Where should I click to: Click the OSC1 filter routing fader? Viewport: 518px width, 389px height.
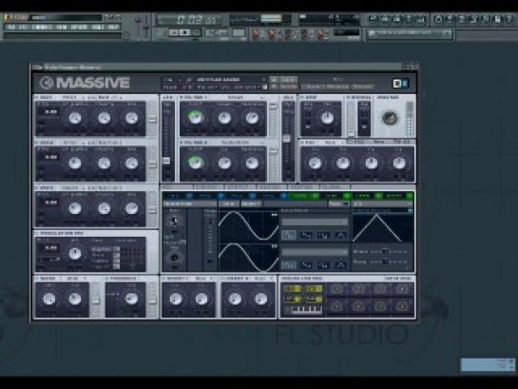point(152,118)
